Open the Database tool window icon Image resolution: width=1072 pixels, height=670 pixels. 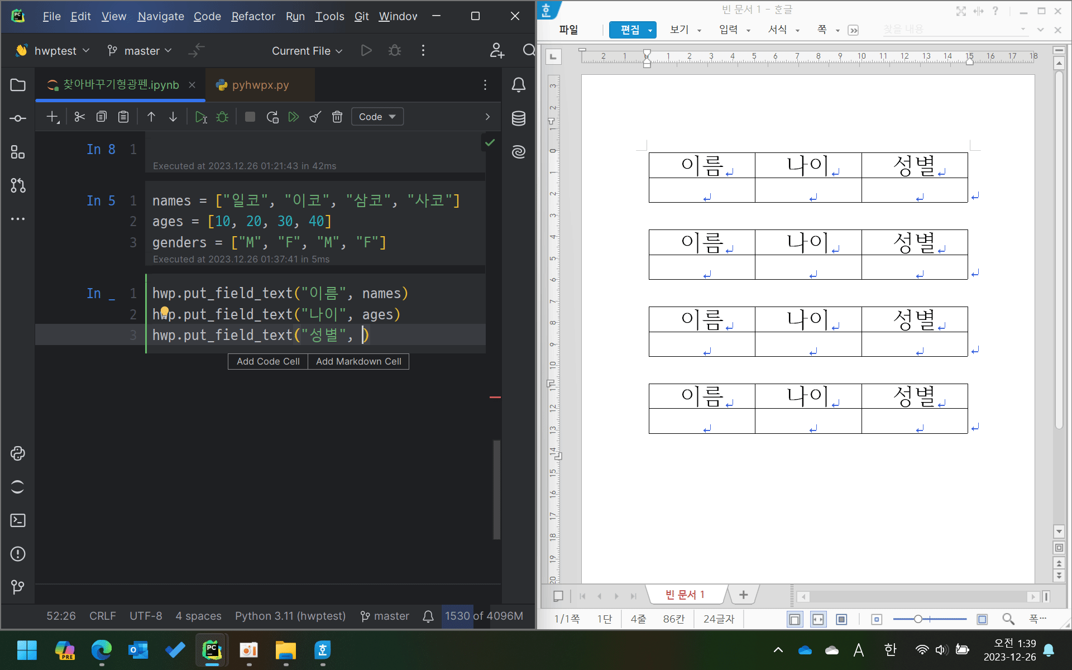pyautogui.click(x=519, y=118)
